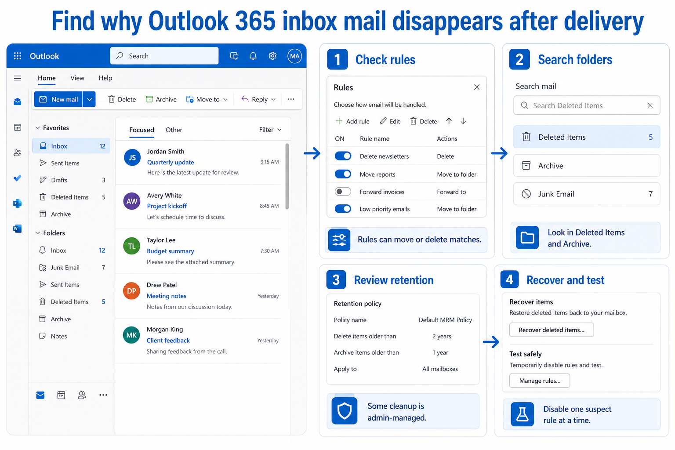The height and width of the screenshot is (450, 675).
Task: Toggle off Move reports rule
Action: click(343, 174)
